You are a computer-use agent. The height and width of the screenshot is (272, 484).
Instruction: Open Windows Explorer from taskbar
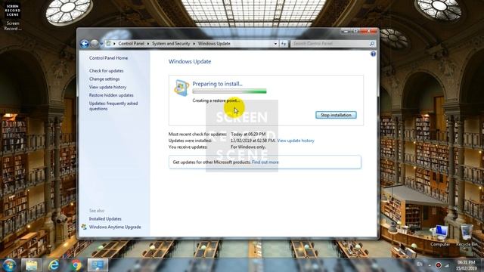tap(32, 265)
